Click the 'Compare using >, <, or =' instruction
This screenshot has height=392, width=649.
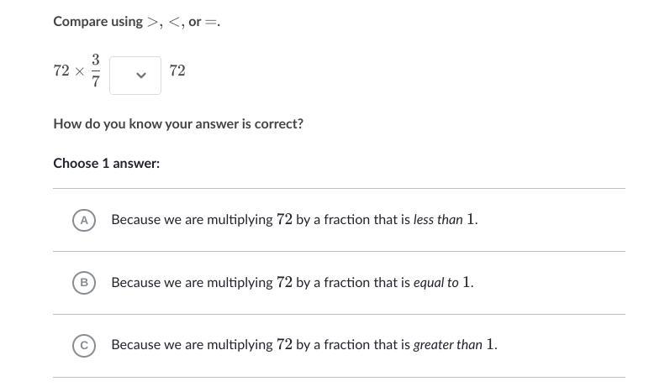click(x=136, y=22)
